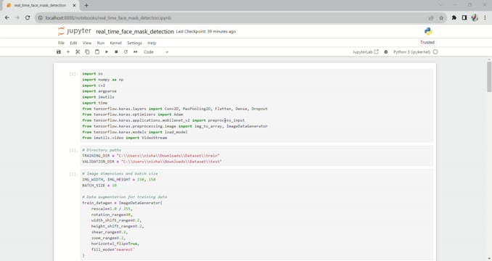Bookmark this page with the star icon
This screenshot has height=261, width=492.
pos(441,18)
